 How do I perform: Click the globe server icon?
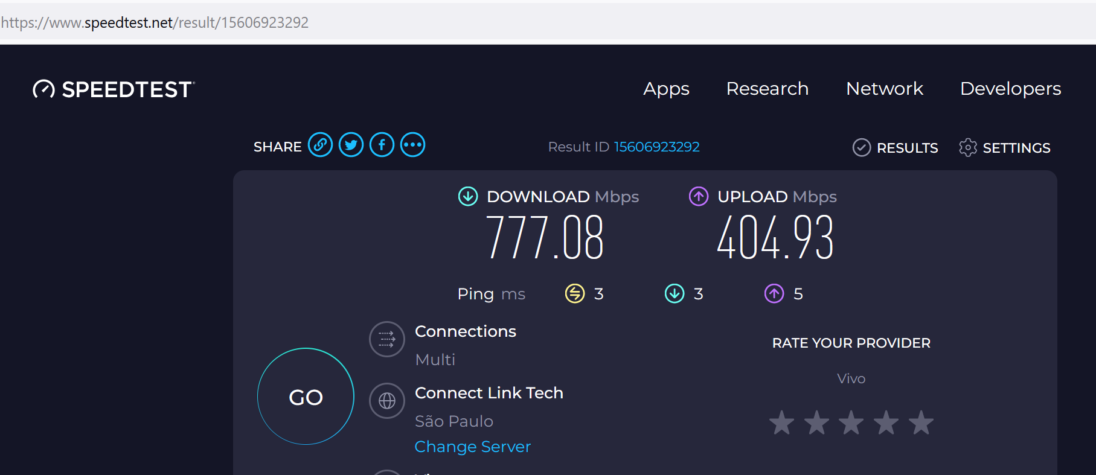point(387,401)
